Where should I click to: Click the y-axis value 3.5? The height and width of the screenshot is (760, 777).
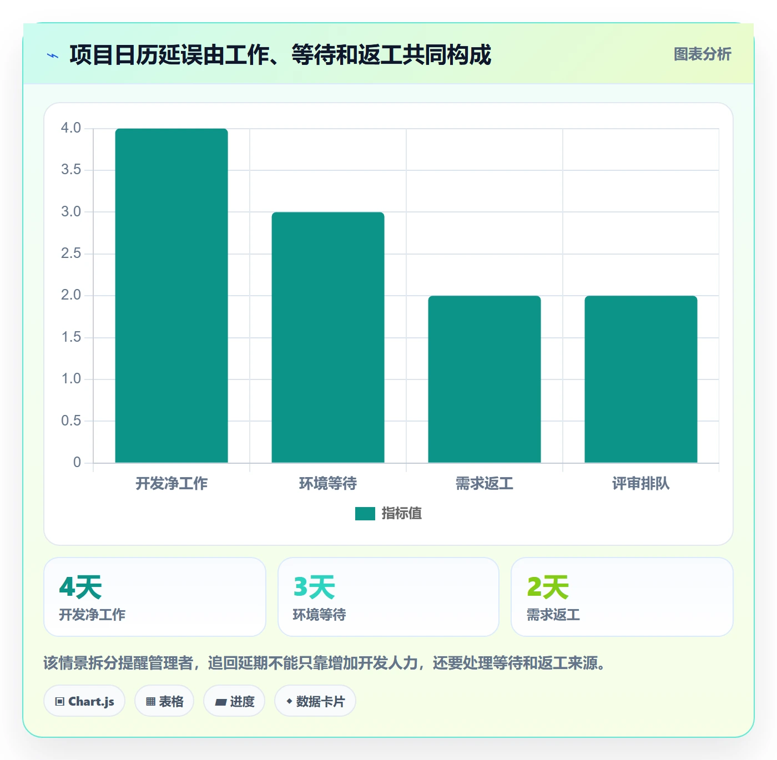click(x=71, y=170)
